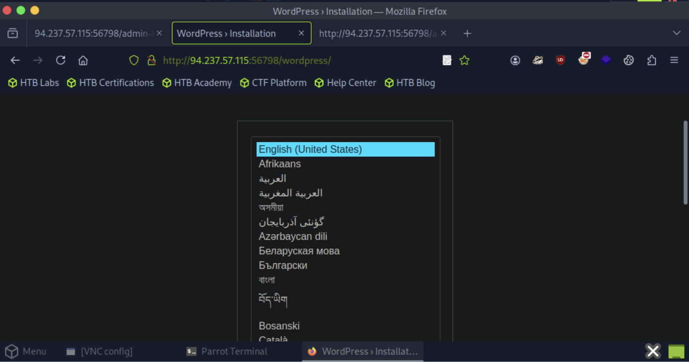Open the cat-like extension icon
Screen dimensions: 689x362
(x=537, y=60)
